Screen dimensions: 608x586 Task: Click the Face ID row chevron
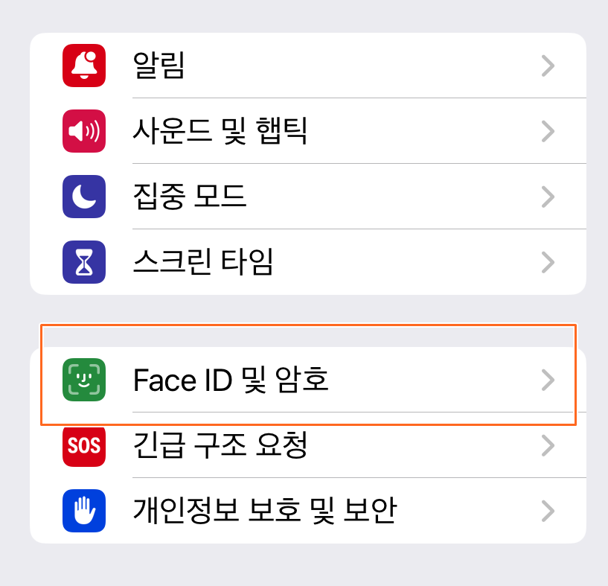(x=548, y=381)
